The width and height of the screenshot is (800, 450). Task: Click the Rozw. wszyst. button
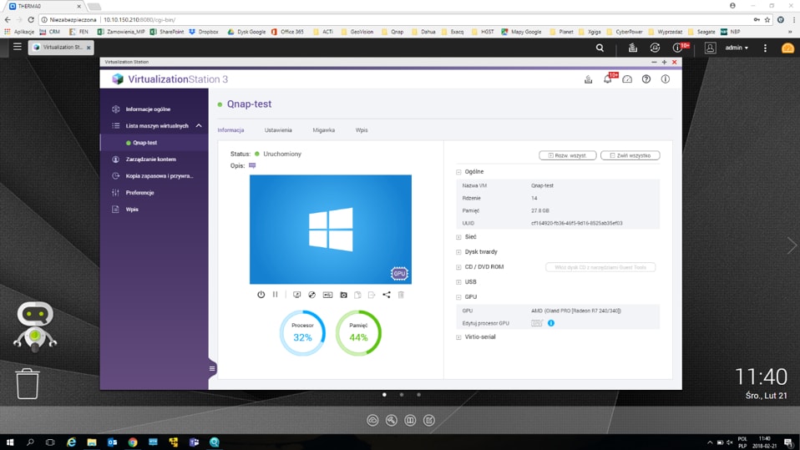(x=567, y=155)
